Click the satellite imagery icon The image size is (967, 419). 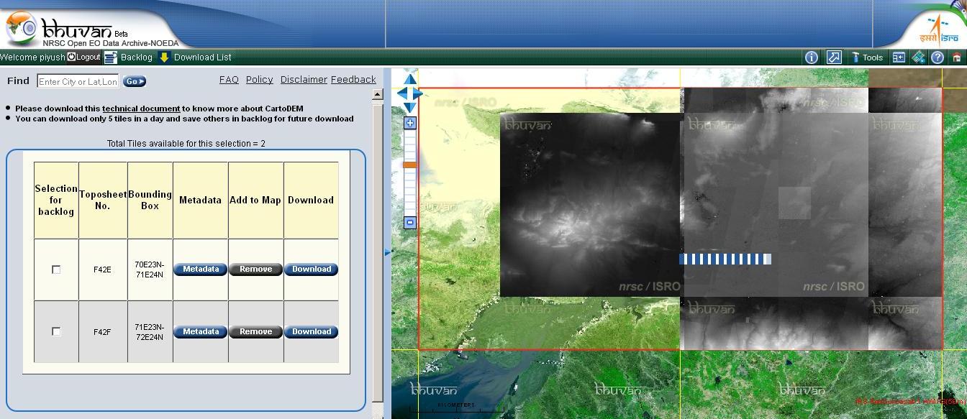coord(918,57)
